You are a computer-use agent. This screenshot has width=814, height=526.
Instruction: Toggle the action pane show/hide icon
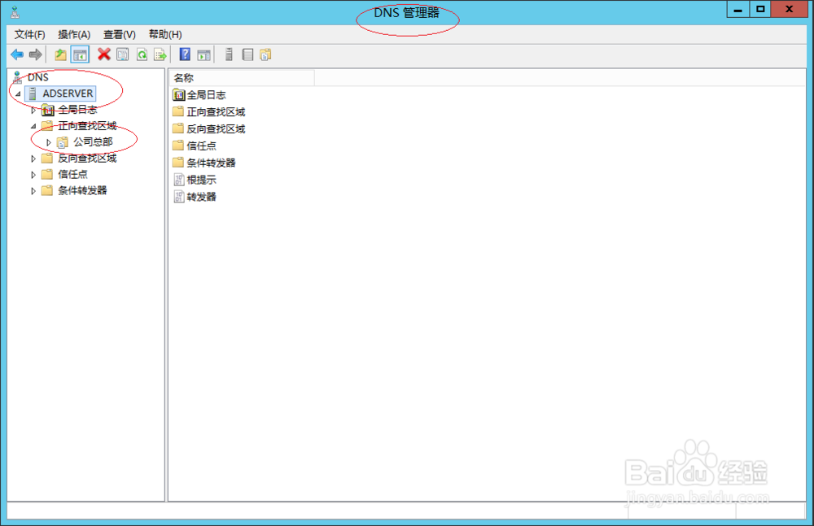[x=203, y=54]
